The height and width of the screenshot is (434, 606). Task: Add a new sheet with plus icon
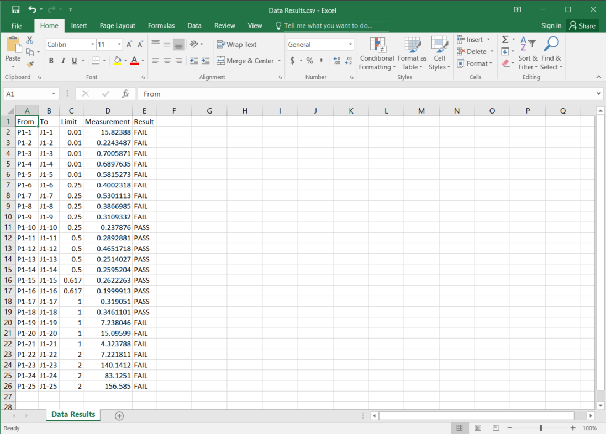pyautogui.click(x=119, y=416)
